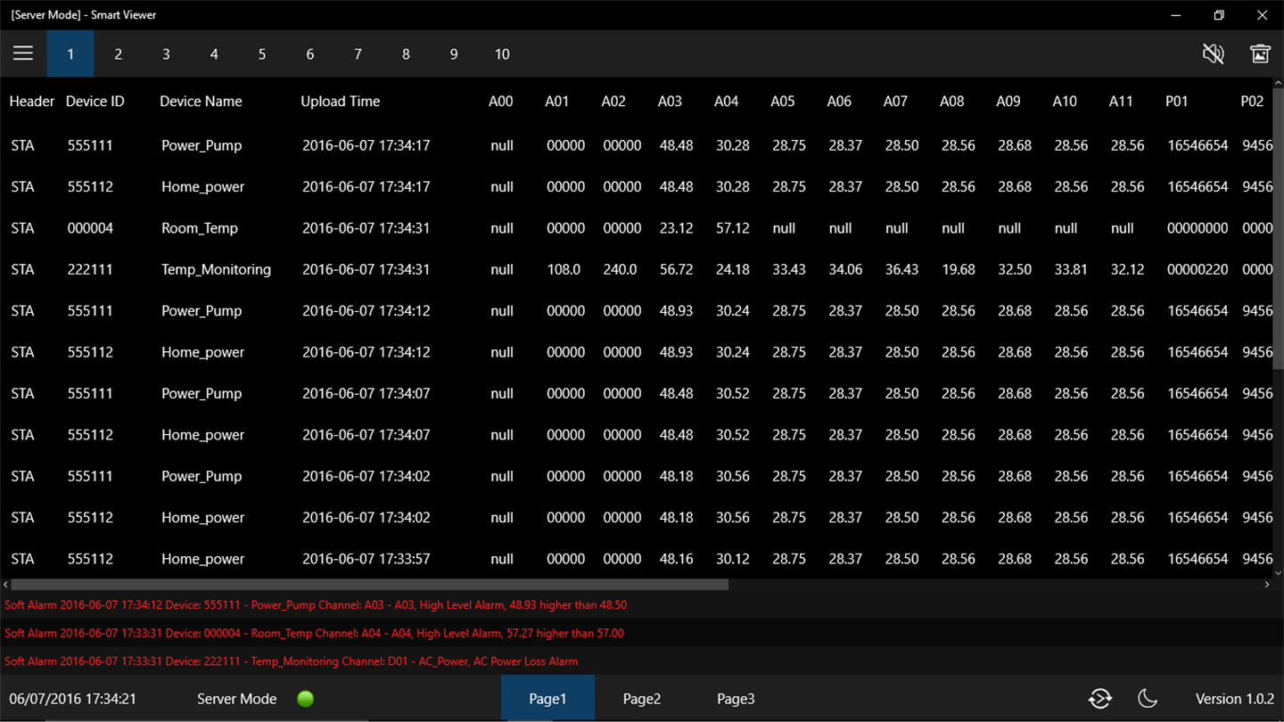The height and width of the screenshot is (722, 1284).
Task: Click the green server status indicator
Action: pyautogui.click(x=306, y=699)
